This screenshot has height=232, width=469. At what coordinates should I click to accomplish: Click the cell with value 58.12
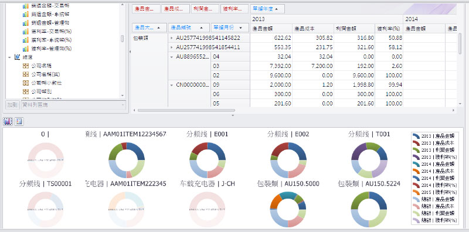[x=389, y=47]
